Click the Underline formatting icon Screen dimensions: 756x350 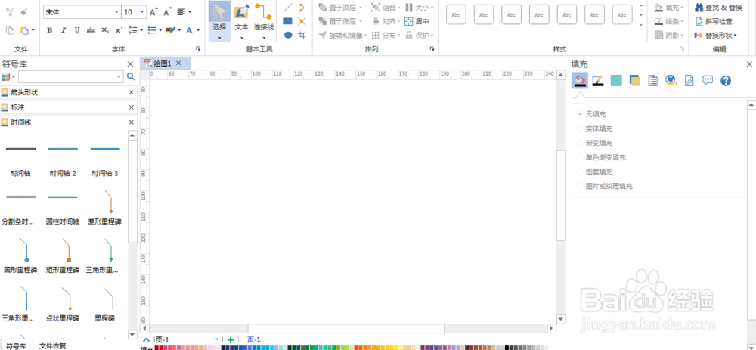[x=77, y=30]
